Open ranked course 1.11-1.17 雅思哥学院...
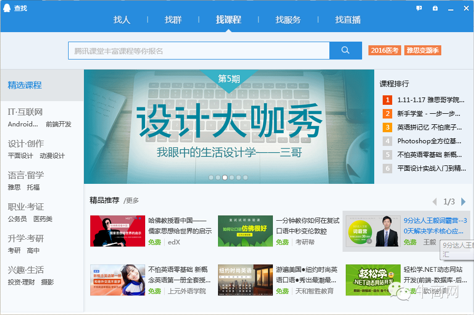 pos(431,100)
